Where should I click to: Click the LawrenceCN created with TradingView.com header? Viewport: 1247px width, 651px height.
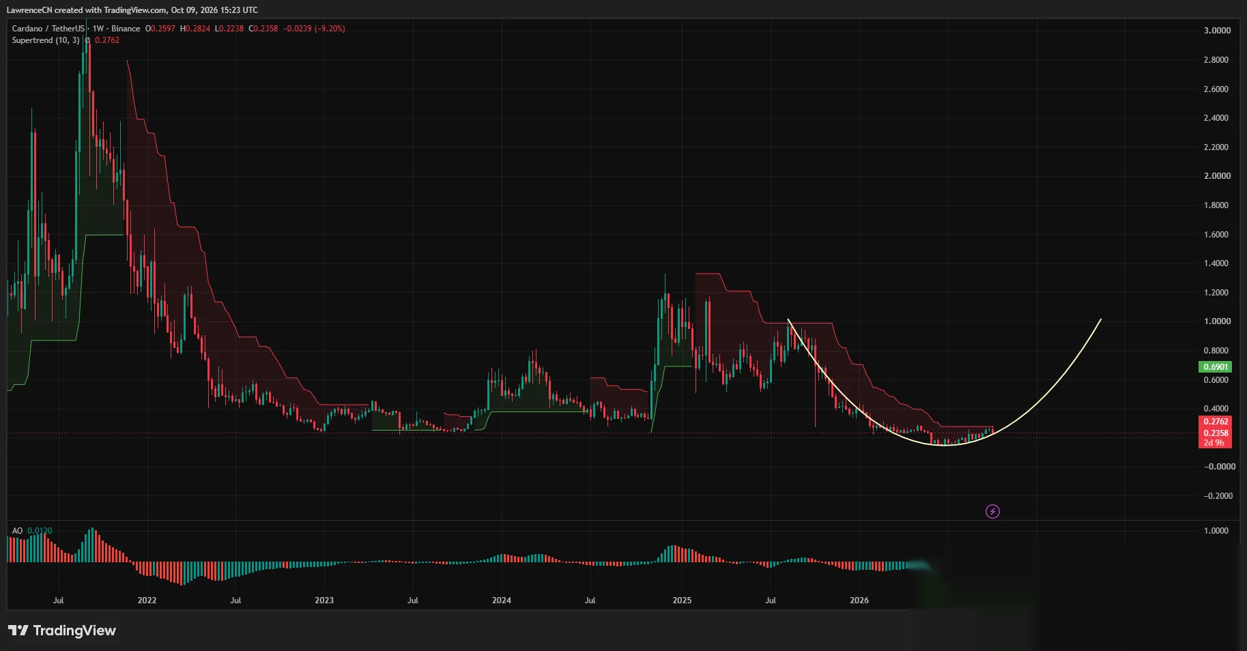coord(132,10)
